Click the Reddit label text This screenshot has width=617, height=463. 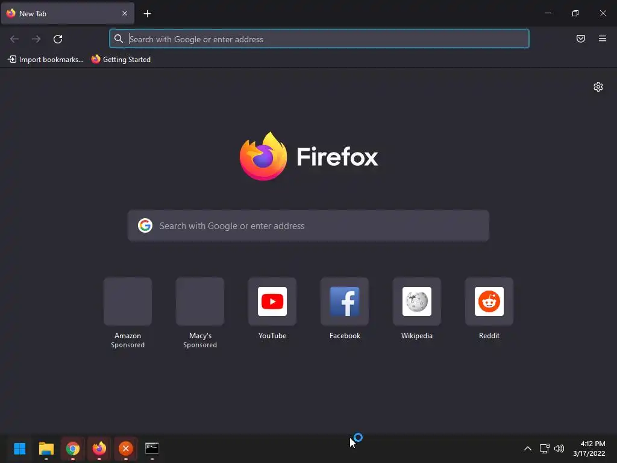click(489, 336)
